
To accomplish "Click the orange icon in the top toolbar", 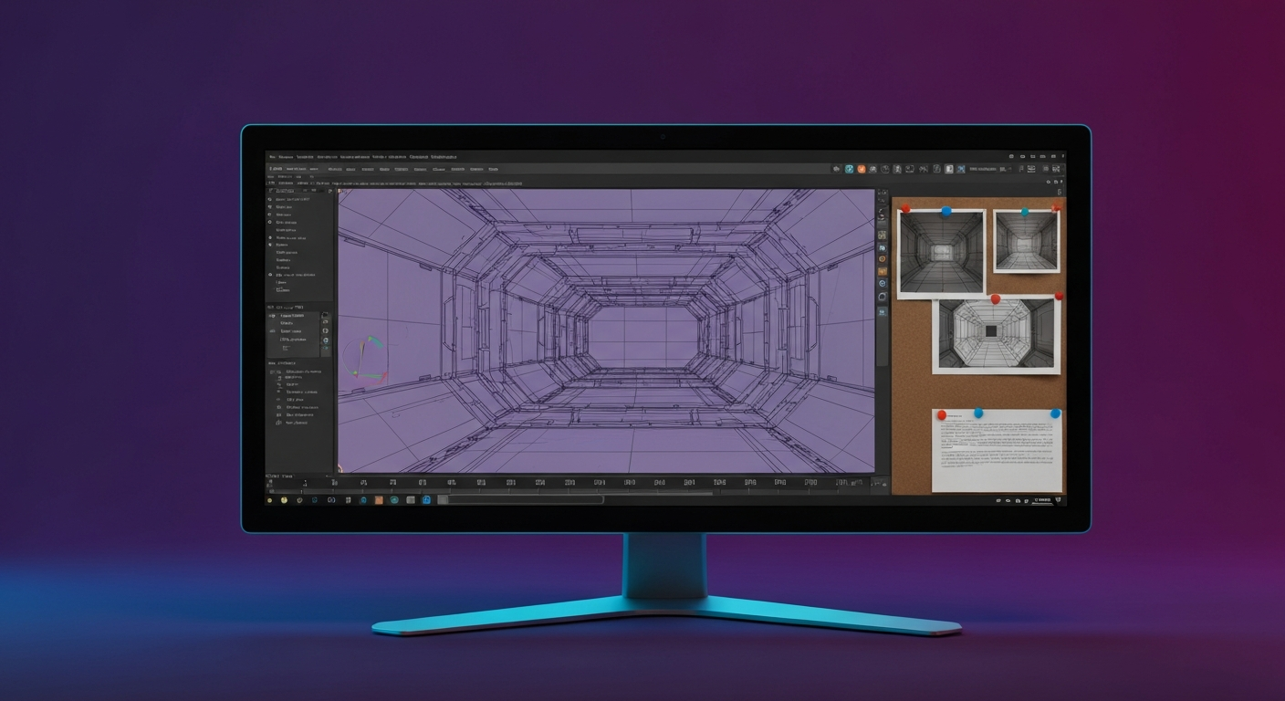I will 861,169.
